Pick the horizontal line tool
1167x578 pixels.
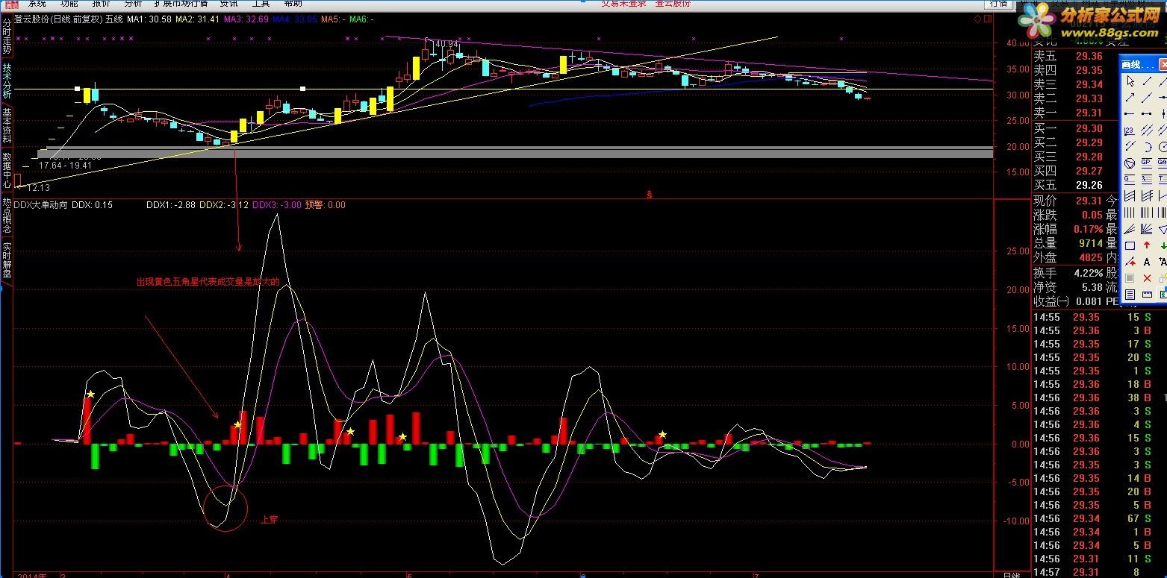click(1130, 113)
